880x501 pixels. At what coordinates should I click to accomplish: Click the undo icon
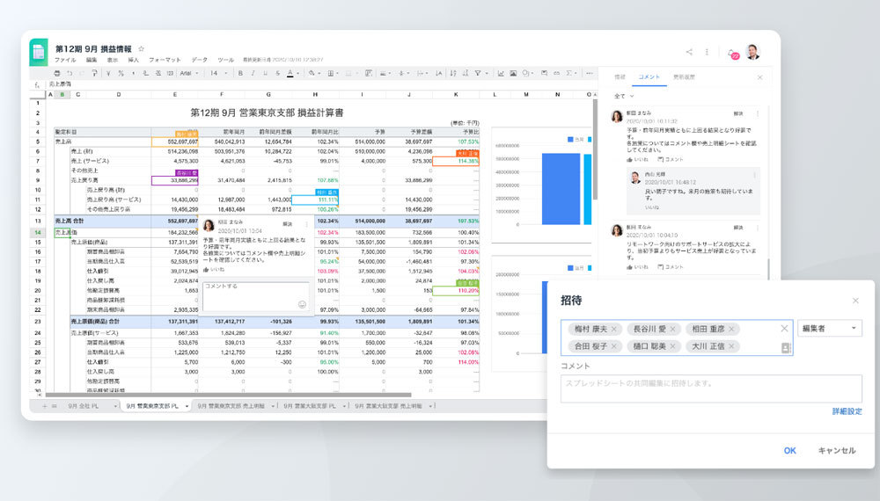[x=70, y=74]
